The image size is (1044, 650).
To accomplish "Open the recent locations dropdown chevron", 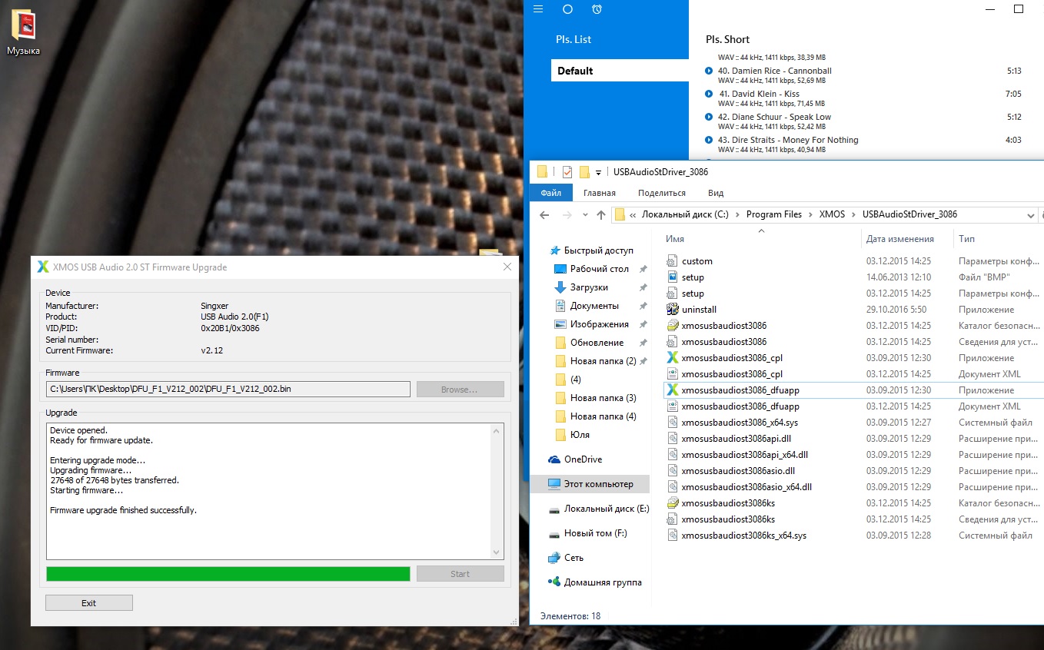I will pos(585,215).
